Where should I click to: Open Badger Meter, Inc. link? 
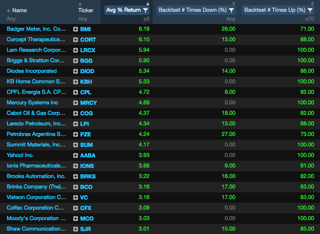click(x=36, y=29)
